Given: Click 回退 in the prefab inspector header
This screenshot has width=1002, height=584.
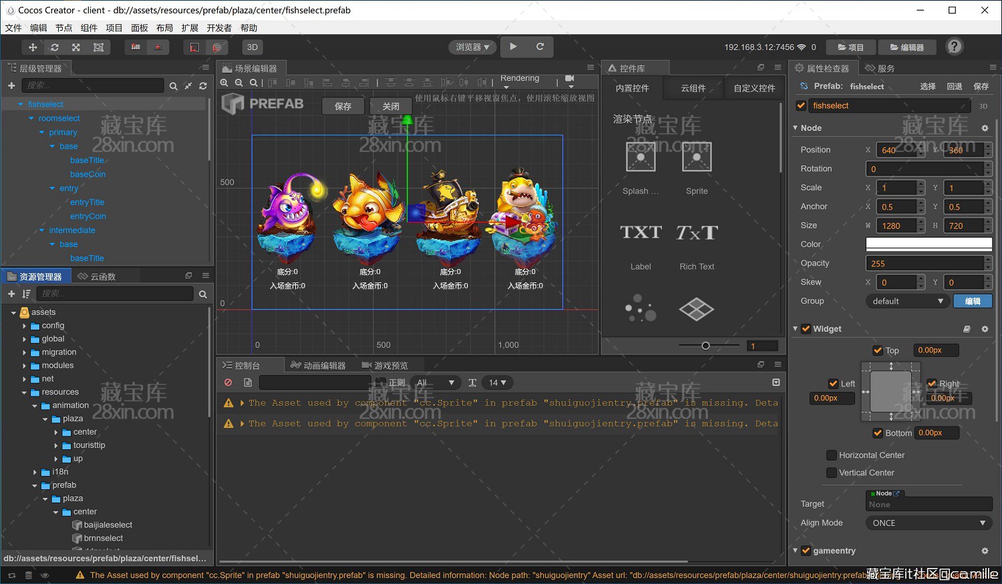Looking at the screenshot, I should pos(955,86).
